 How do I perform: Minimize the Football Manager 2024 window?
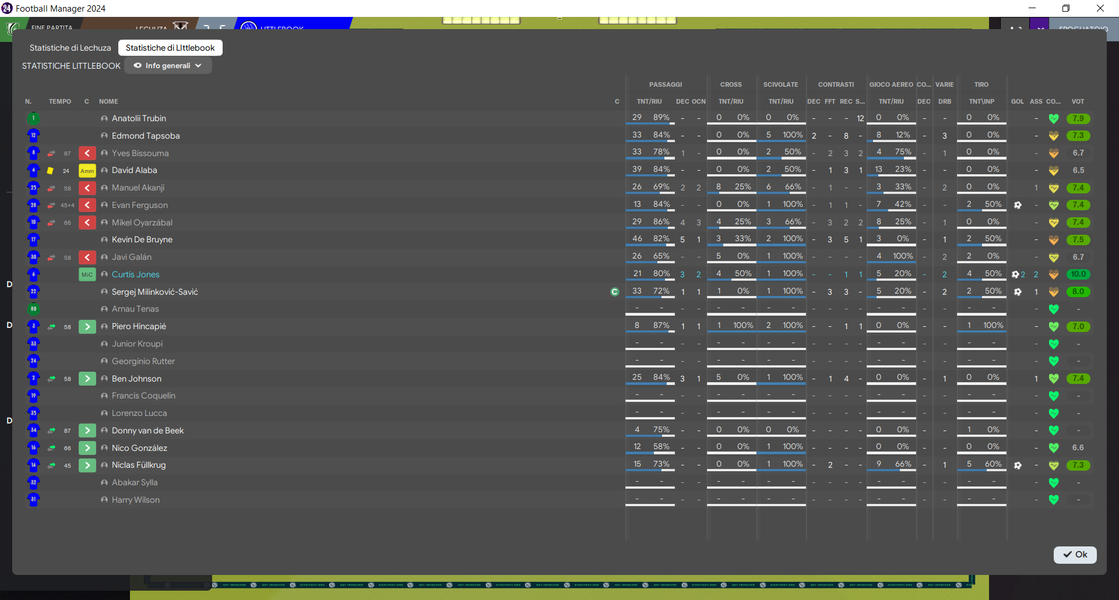(1032, 8)
